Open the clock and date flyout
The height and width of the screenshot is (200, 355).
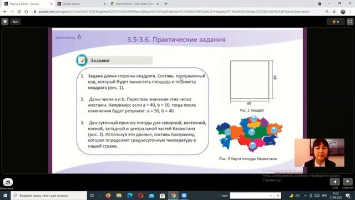(336, 196)
